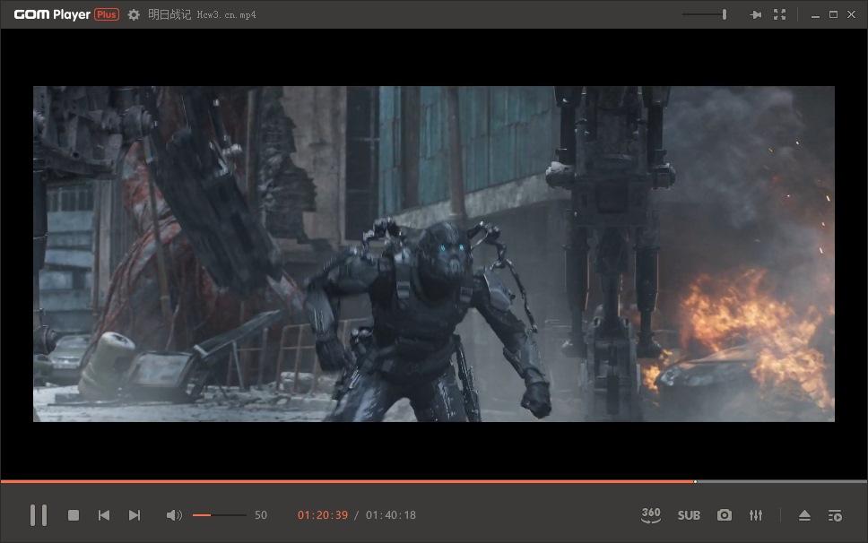
Task: Open the SUB subtitle settings
Action: click(689, 515)
